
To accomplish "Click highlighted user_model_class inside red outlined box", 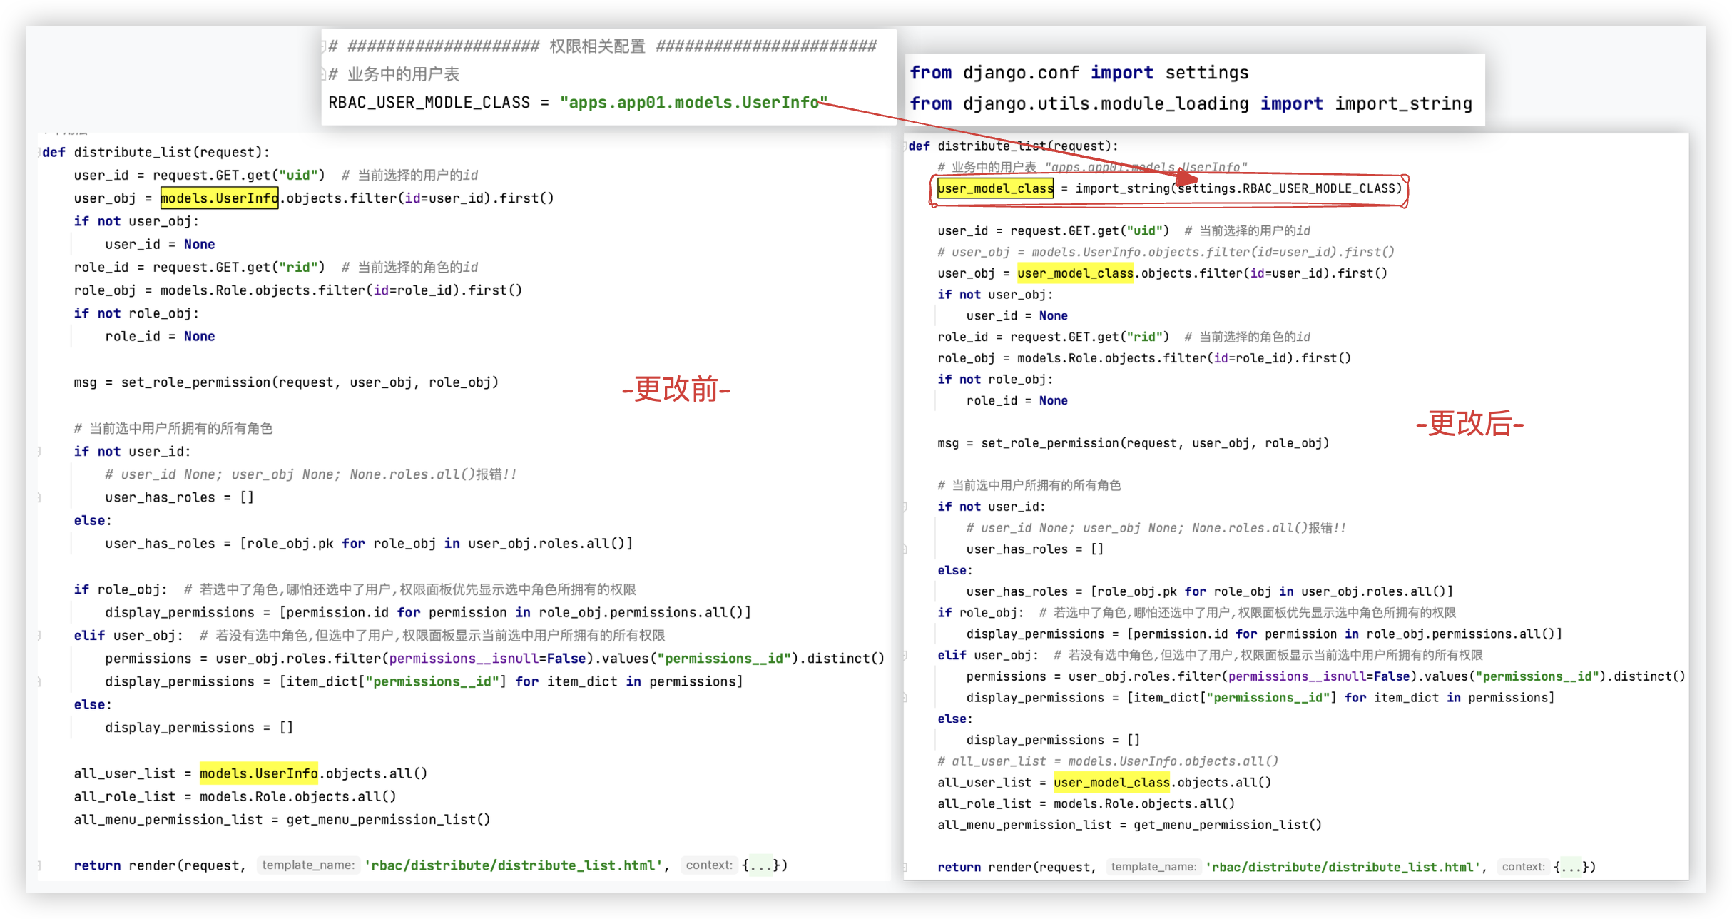I will [x=995, y=188].
